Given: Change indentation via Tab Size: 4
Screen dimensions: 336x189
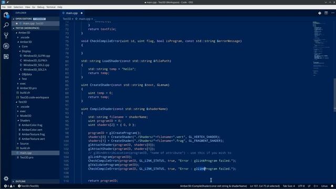Looking at the screenshot, I should coord(289,186).
